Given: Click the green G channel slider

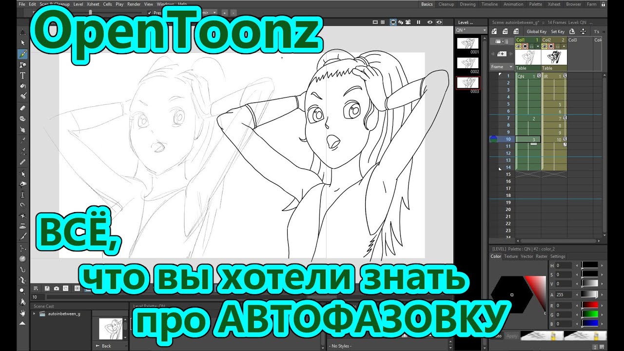Looking at the screenshot, I should coord(590,314).
